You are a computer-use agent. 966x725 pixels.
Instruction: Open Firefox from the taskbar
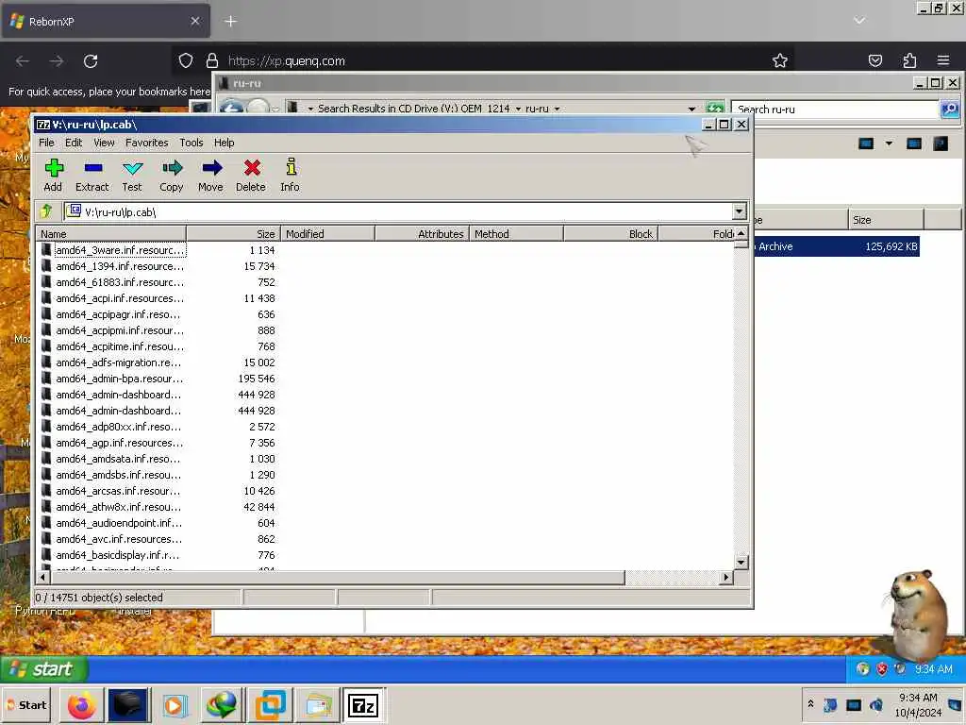81,704
